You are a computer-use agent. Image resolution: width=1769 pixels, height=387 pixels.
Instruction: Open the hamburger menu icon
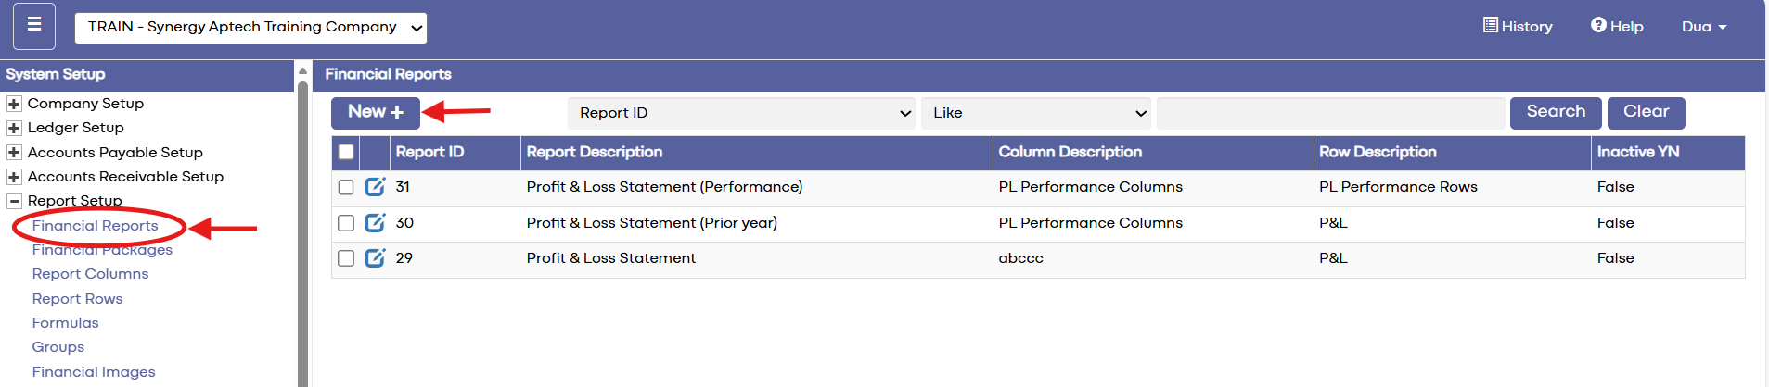[x=34, y=26]
